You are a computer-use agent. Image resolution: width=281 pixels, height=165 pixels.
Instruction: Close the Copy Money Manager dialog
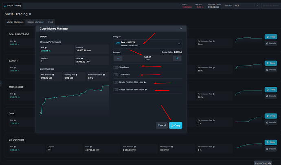(181, 28)
